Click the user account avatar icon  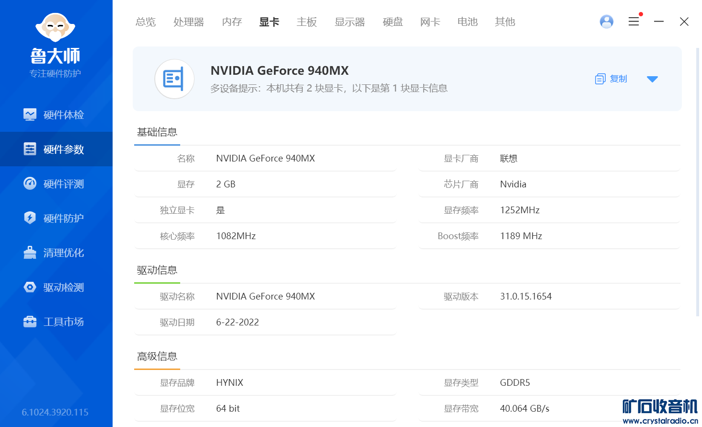(606, 22)
